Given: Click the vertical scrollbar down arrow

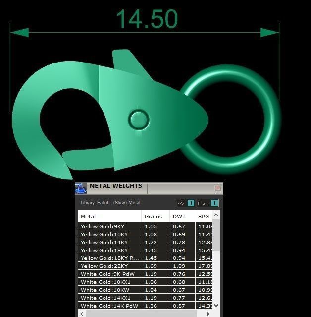Looking at the screenshot, I should pos(216,305).
